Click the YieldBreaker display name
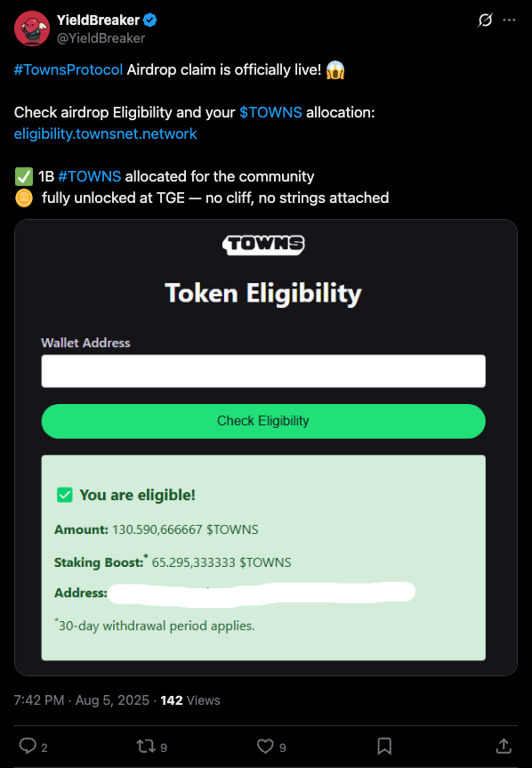Image resolution: width=532 pixels, height=768 pixels. [x=99, y=20]
